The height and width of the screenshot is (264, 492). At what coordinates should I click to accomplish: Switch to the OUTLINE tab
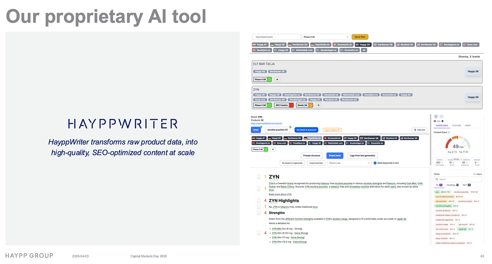(457, 125)
